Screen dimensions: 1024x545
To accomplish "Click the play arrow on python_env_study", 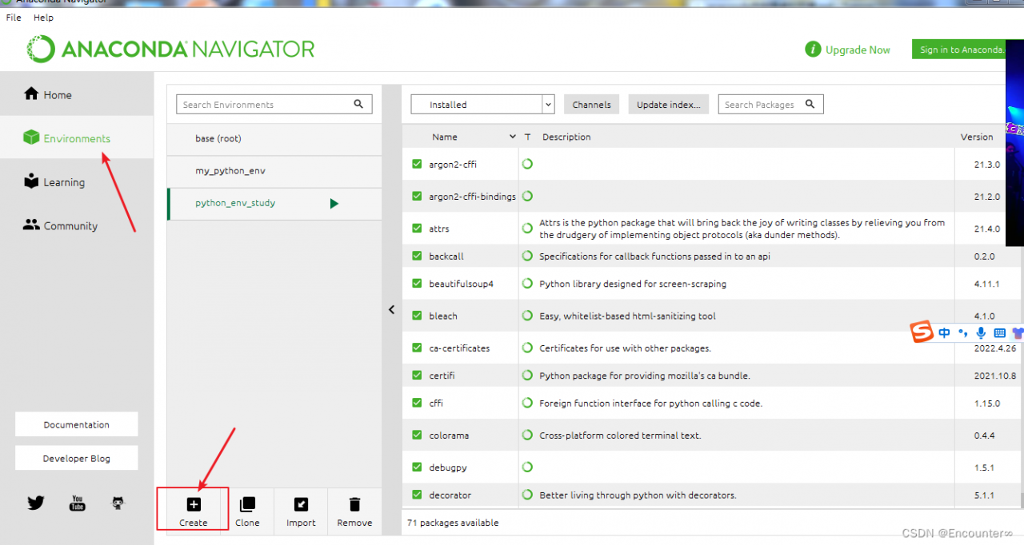I will [x=334, y=204].
